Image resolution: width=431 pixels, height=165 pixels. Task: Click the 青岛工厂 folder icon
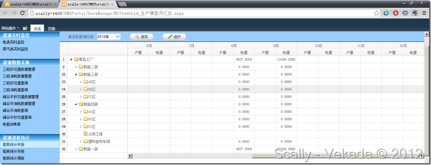pos(76,59)
